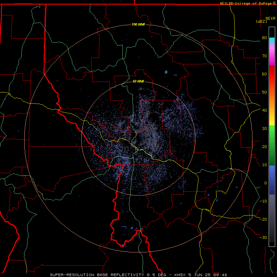Click the "100 NMI" range ring label
Screen dimensions: 277x277
[138, 24]
